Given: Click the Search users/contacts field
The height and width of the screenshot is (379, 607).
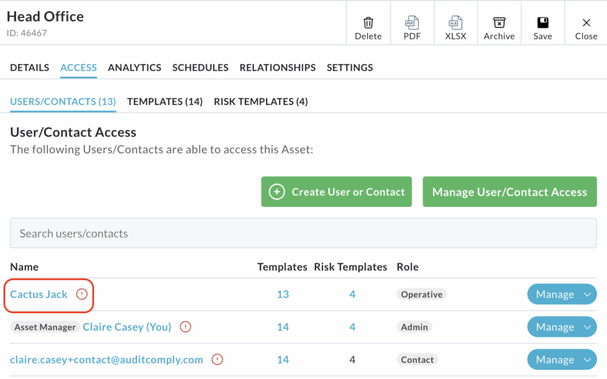Looking at the screenshot, I should pyautogui.click(x=303, y=233).
